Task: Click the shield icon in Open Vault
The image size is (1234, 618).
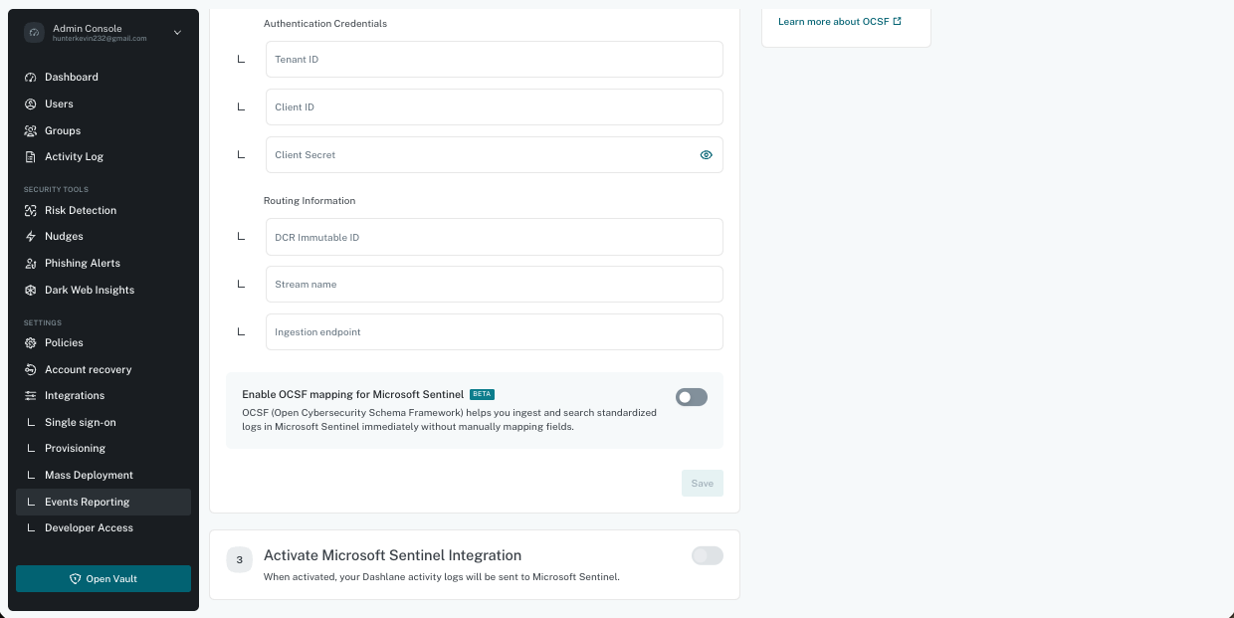Action: tap(75, 579)
